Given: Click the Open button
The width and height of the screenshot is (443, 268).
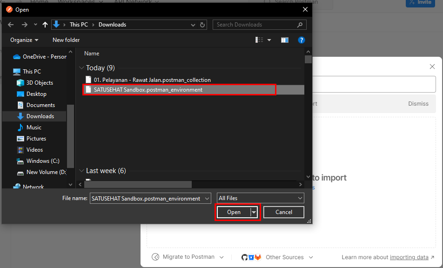Looking at the screenshot, I should click(x=234, y=212).
